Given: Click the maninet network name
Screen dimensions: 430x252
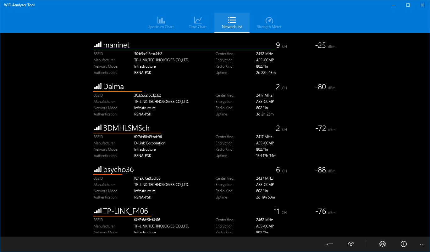Looking at the screenshot, I should point(117,45).
